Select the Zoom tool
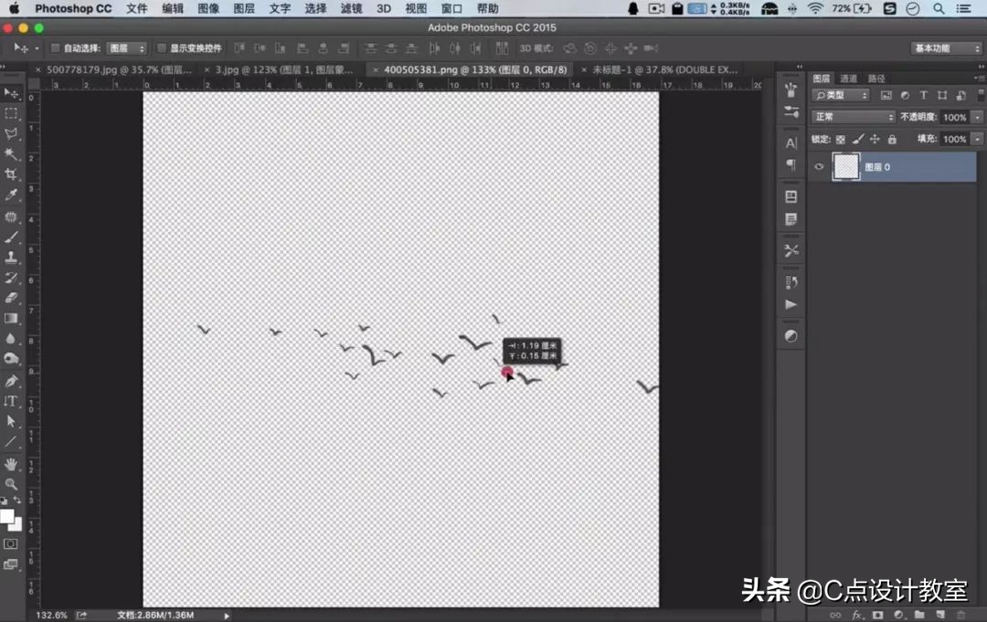This screenshot has width=987, height=622. 11,484
